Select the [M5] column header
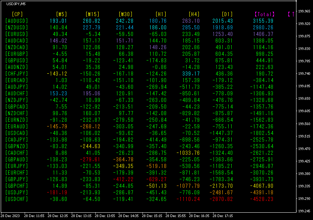The width and height of the screenshot is (313, 220). [x=61, y=14]
